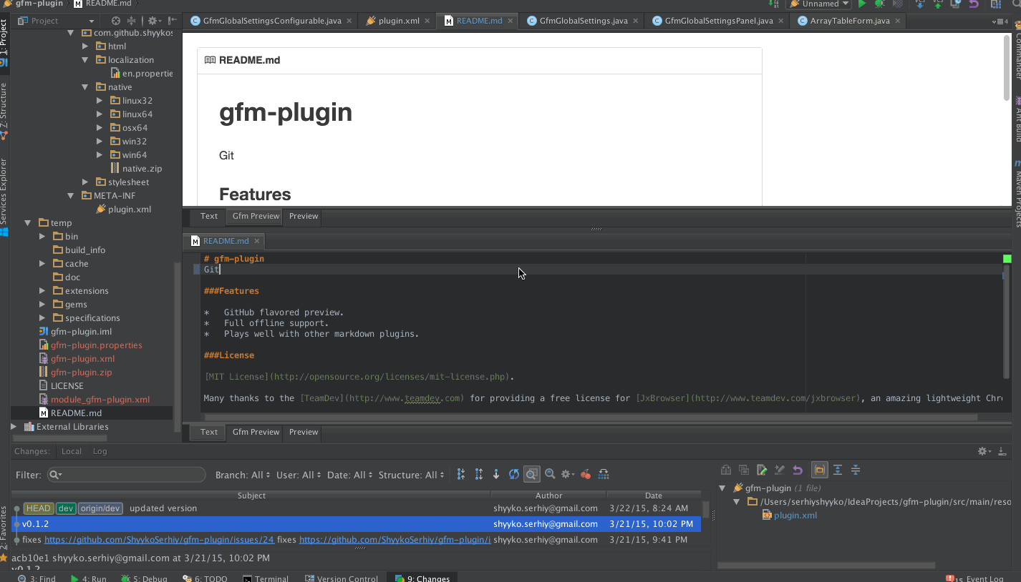Click the go to hash/branch magnifier icon
Screen dimensions: 1021x582
pyautogui.click(x=550, y=474)
